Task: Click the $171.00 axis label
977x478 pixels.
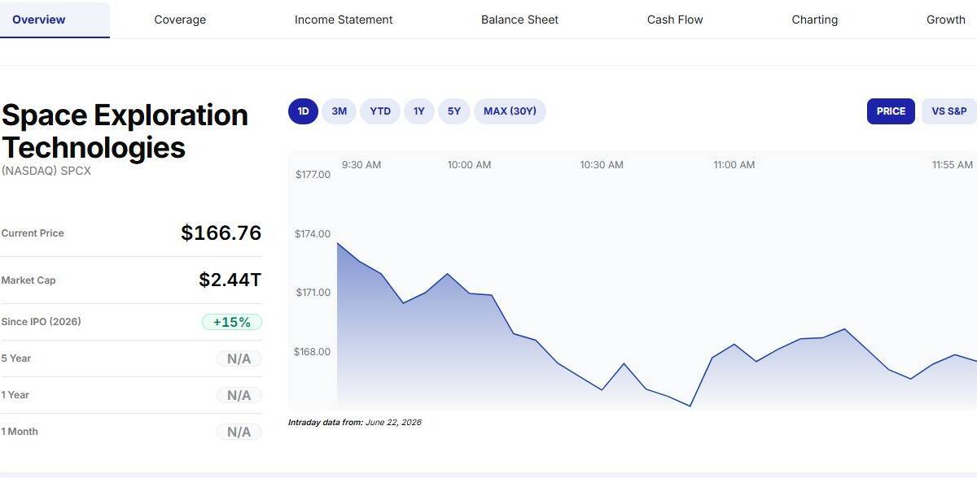Action: click(313, 293)
